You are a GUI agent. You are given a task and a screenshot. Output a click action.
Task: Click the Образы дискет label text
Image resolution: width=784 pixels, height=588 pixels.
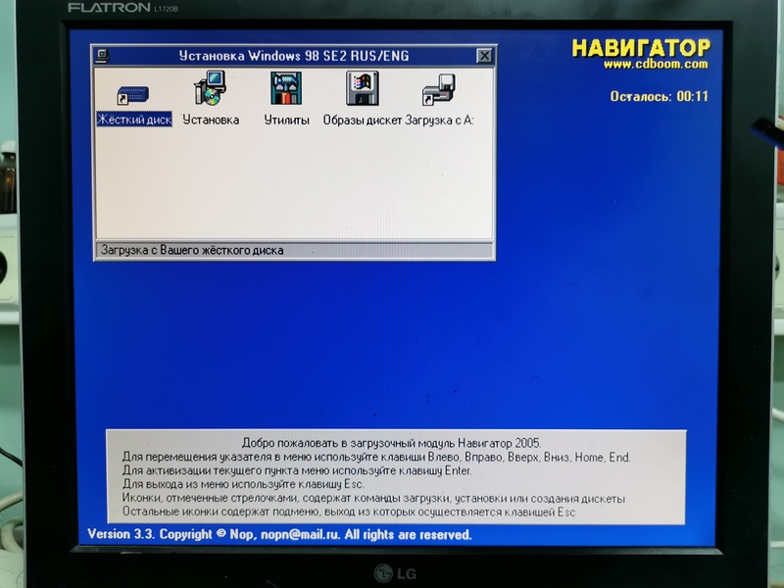362,120
